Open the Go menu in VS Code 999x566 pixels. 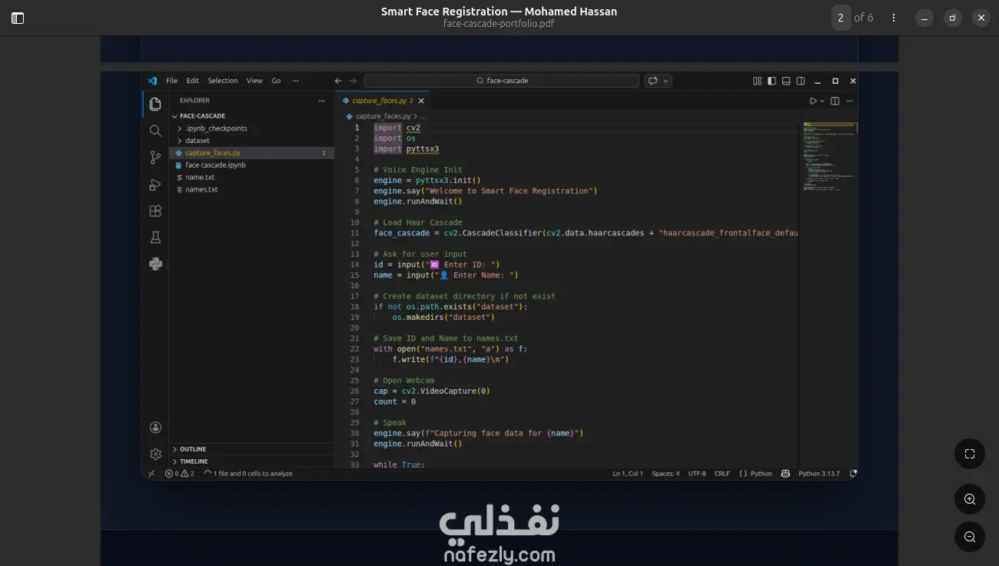[276, 81]
